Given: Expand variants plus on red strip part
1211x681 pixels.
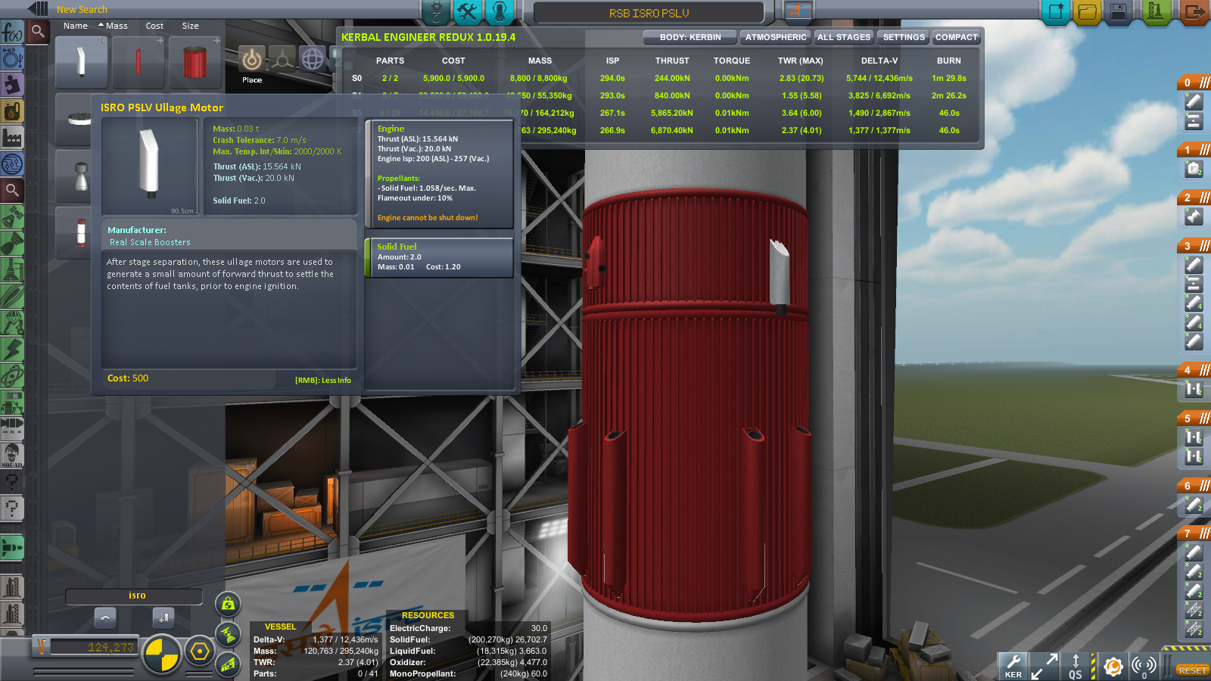Looking at the screenshot, I should coord(160,41).
